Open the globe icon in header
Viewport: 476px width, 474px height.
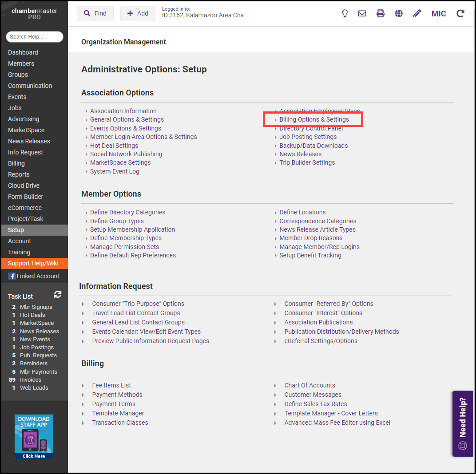(x=399, y=13)
